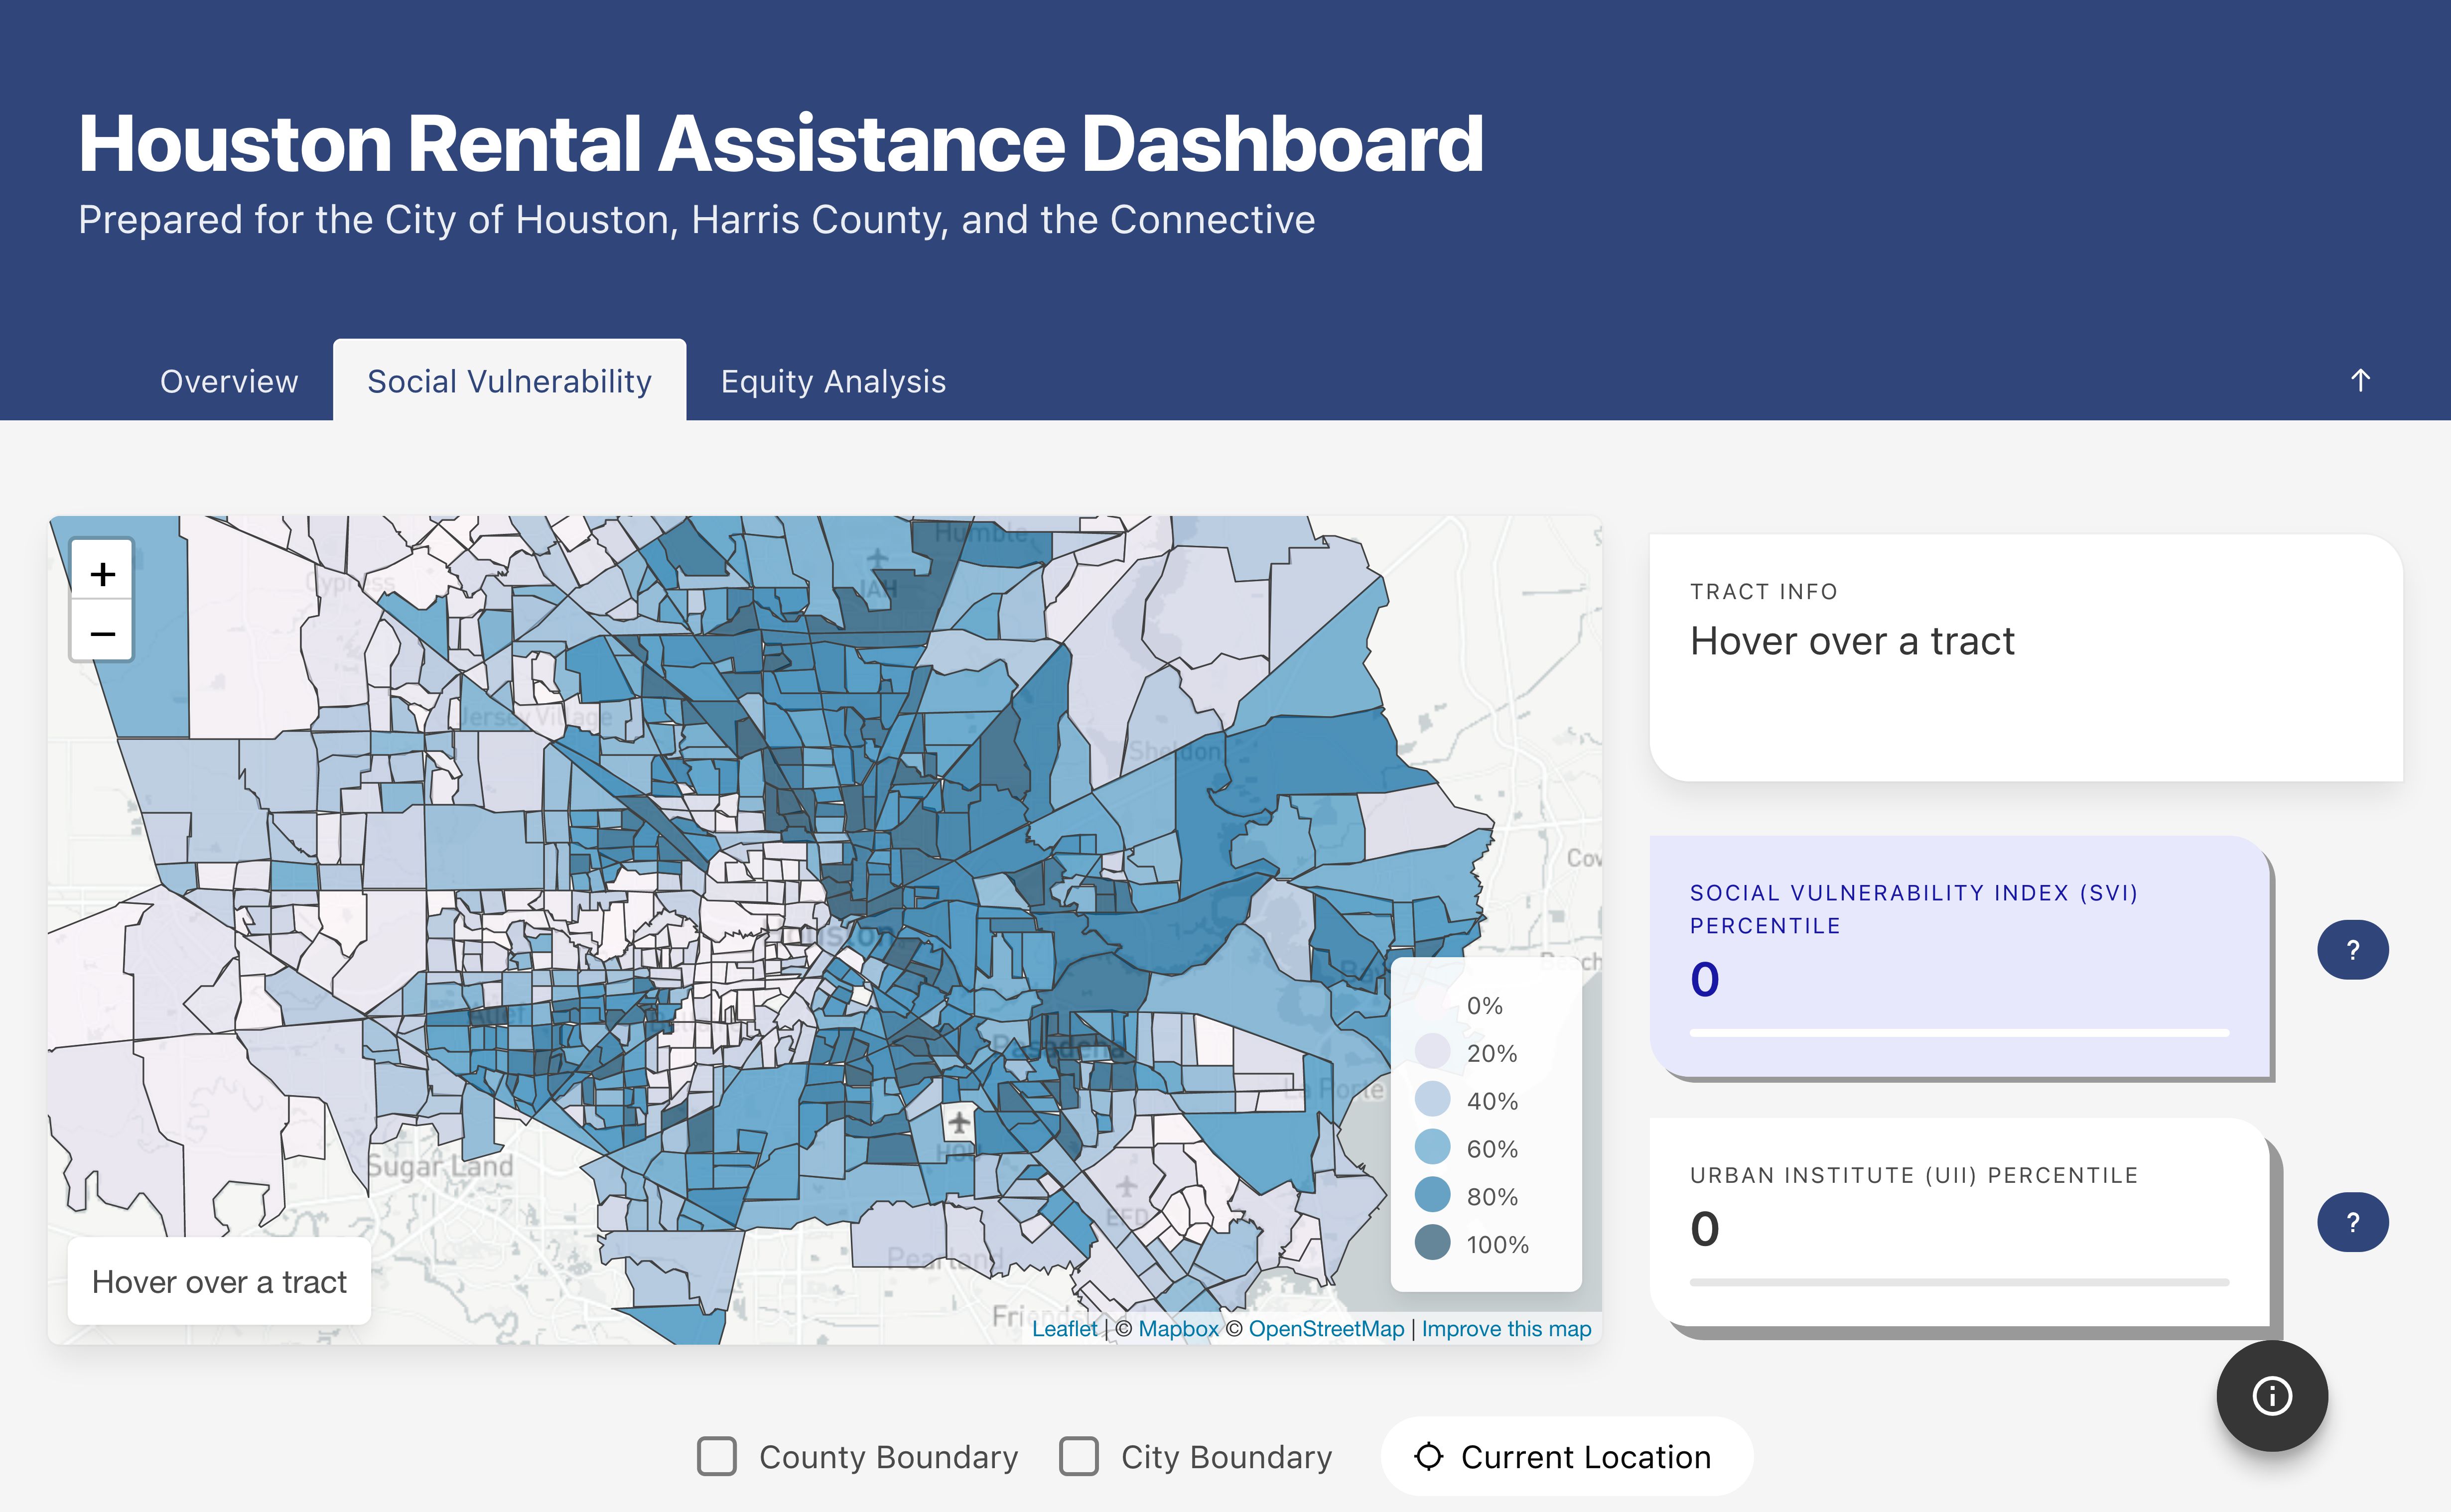Open the Mapbox attribution link
The width and height of the screenshot is (2451, 1512).
1178,1329
